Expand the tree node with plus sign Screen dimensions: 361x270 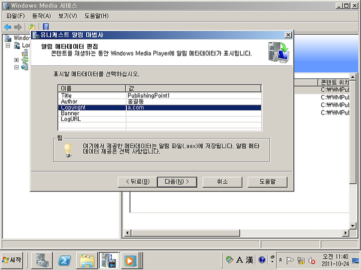(17, 60)
